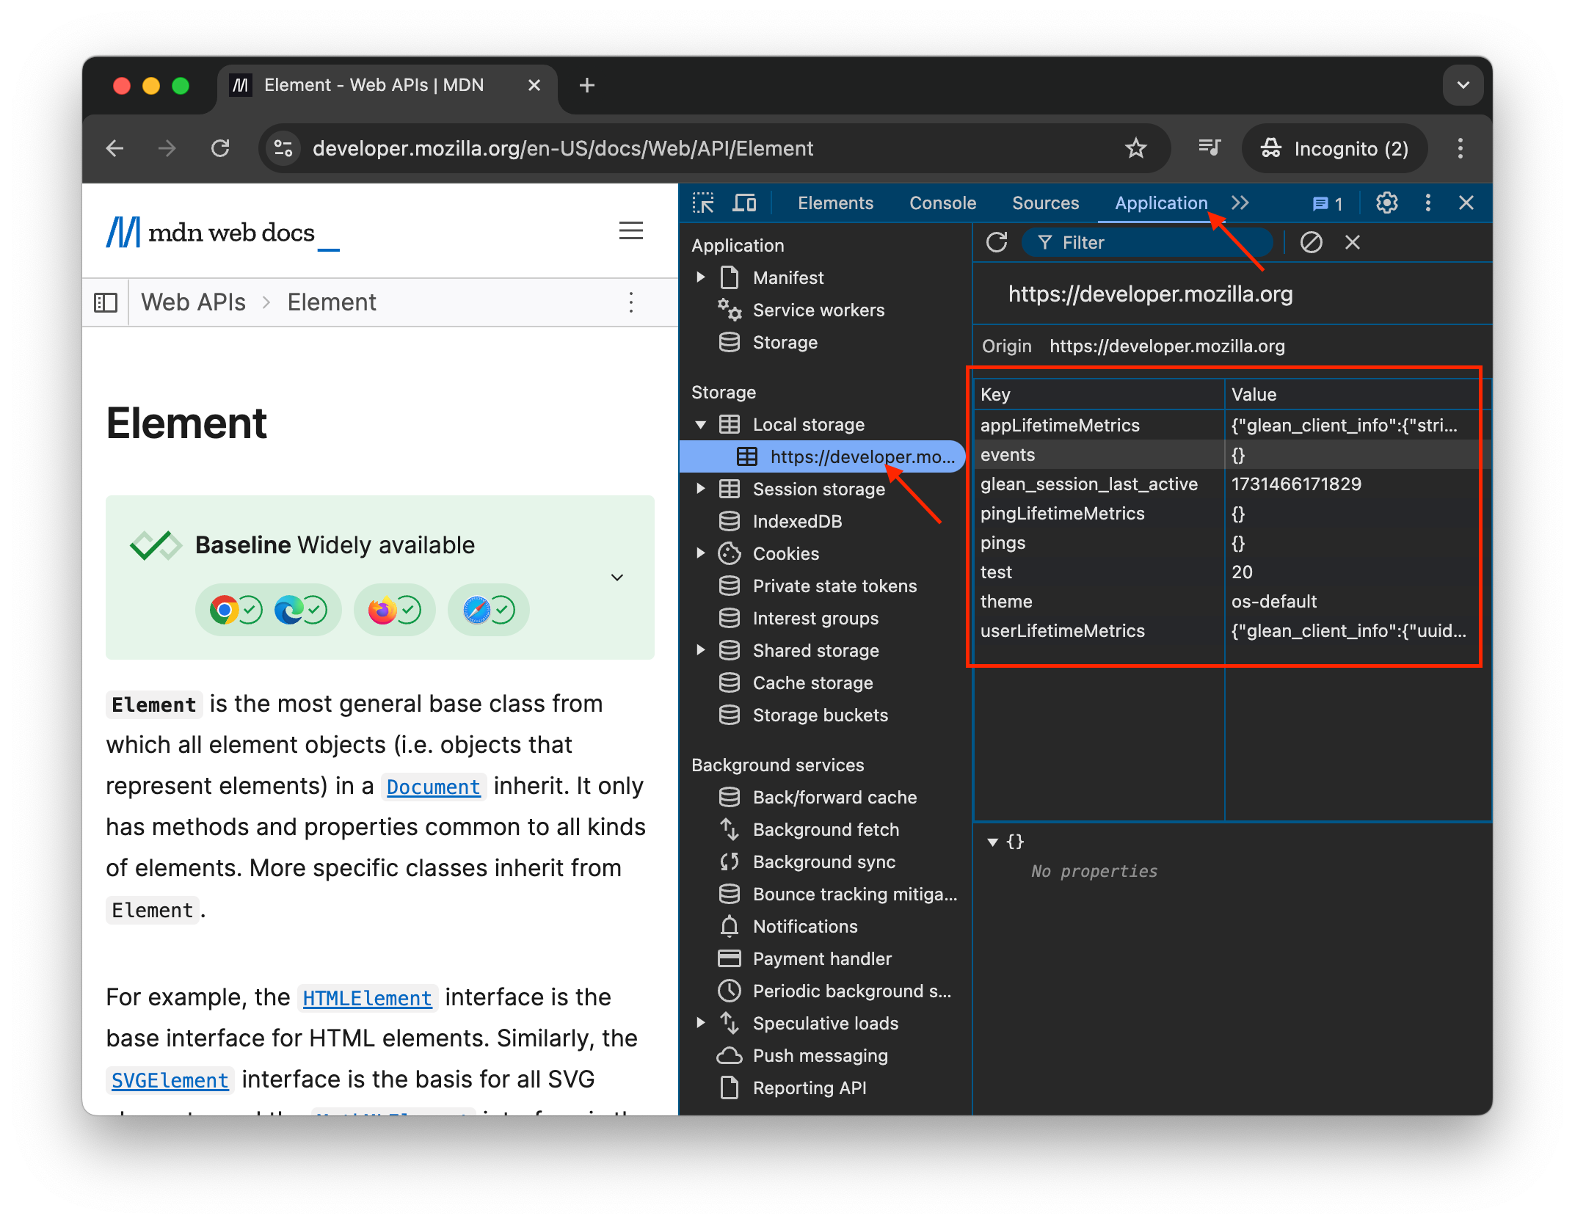Open Service workers pane
This screenshot has height=1224, width=1575.
pos(818,310)
